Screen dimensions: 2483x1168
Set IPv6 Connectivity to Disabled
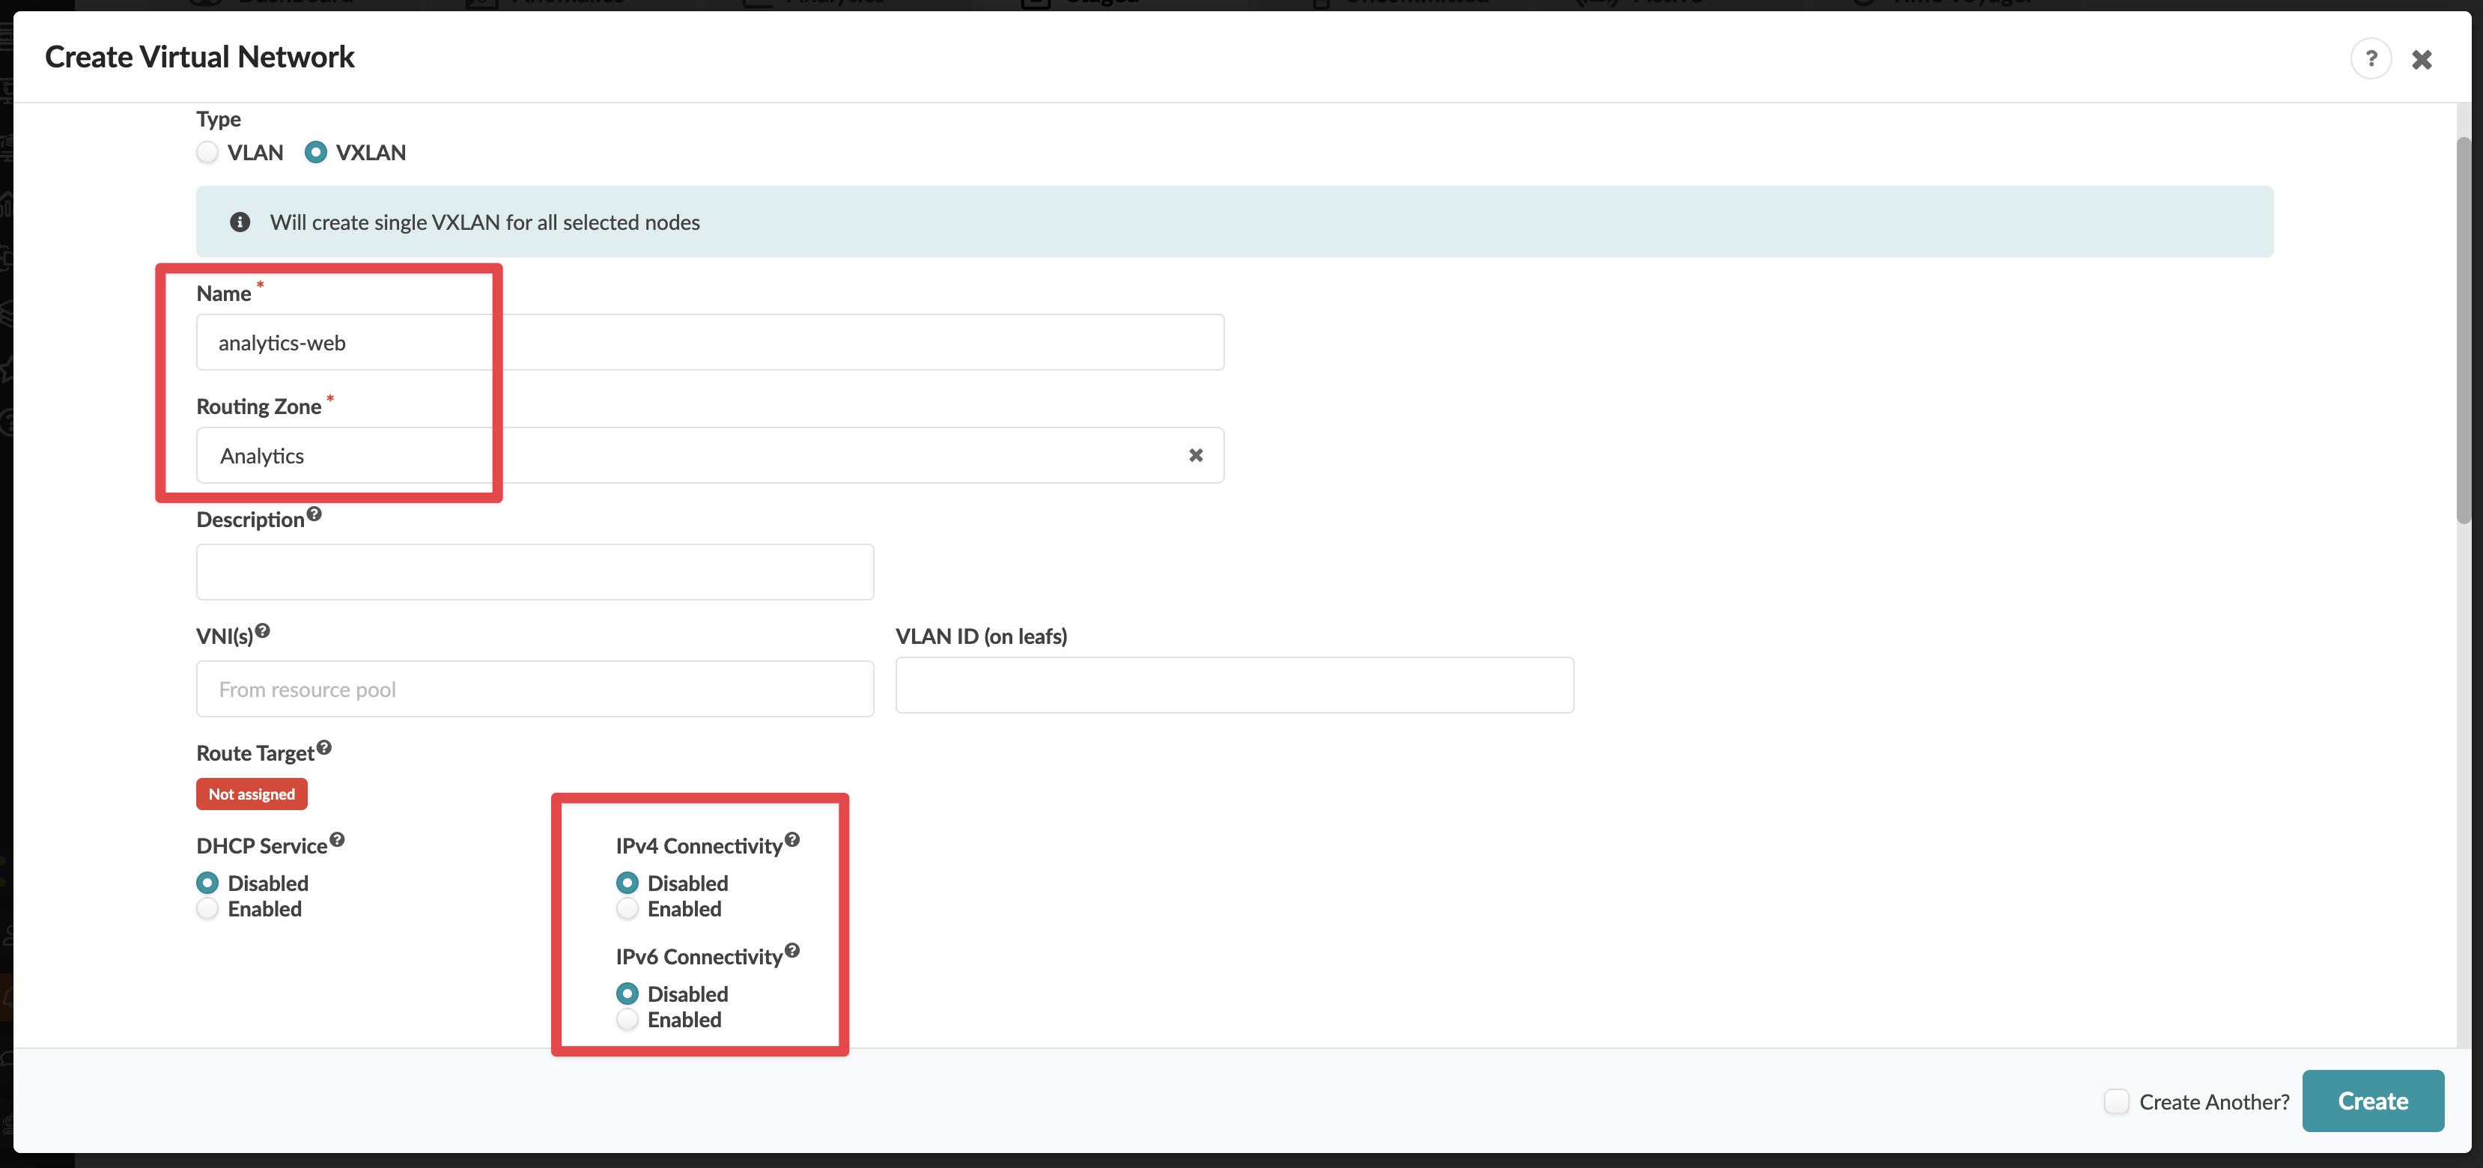tap(627, 994)
